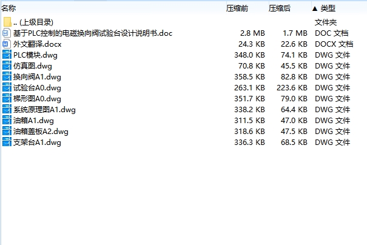
Task: Select the file name 梯形图A0.dwg
Action: [37, 99]
